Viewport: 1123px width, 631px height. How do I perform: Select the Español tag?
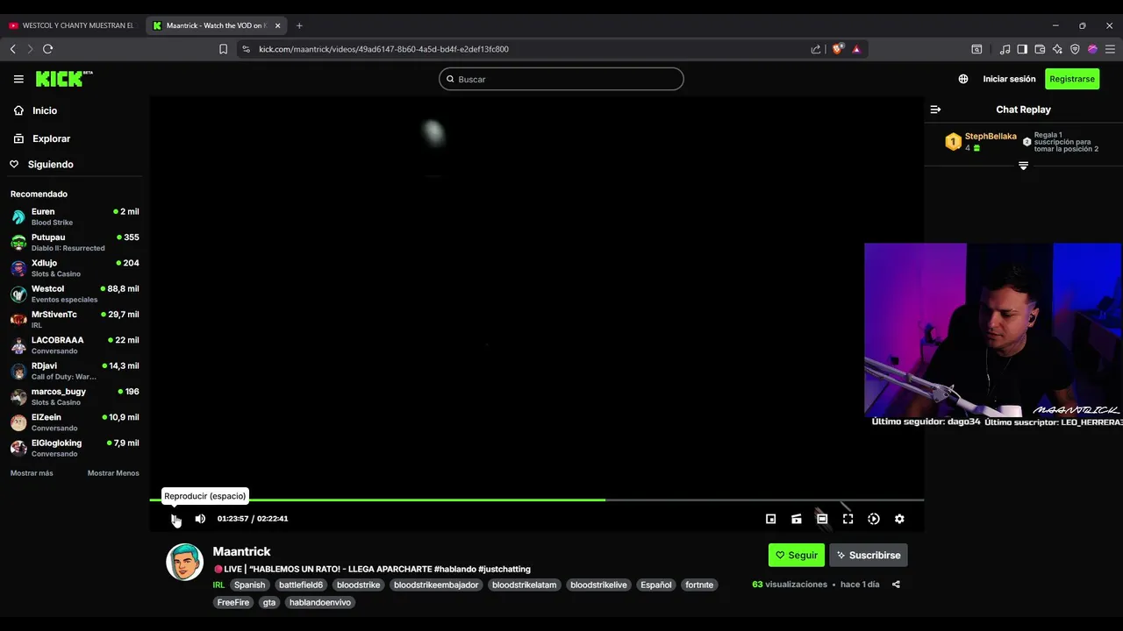pyautogui.click(x=656, y=585)
